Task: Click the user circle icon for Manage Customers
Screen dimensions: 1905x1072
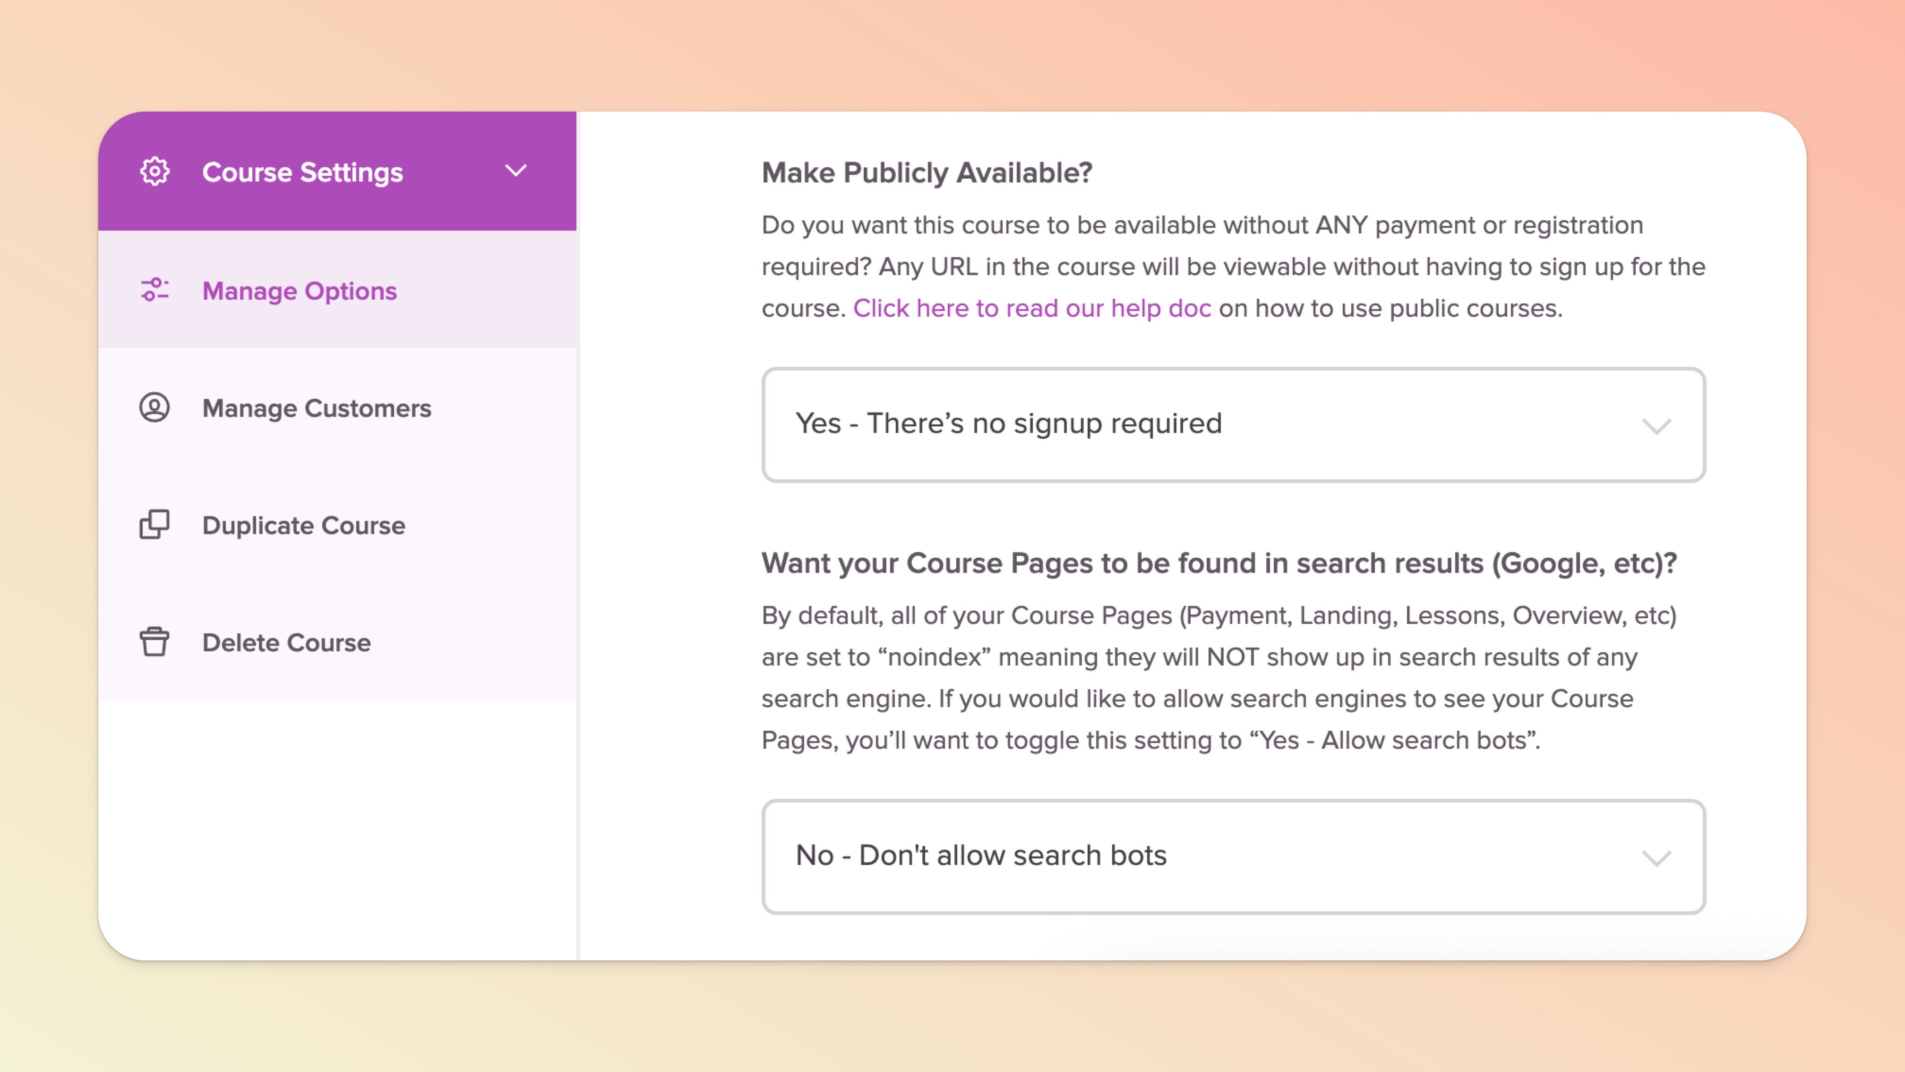Action: (x=154, y=407)
